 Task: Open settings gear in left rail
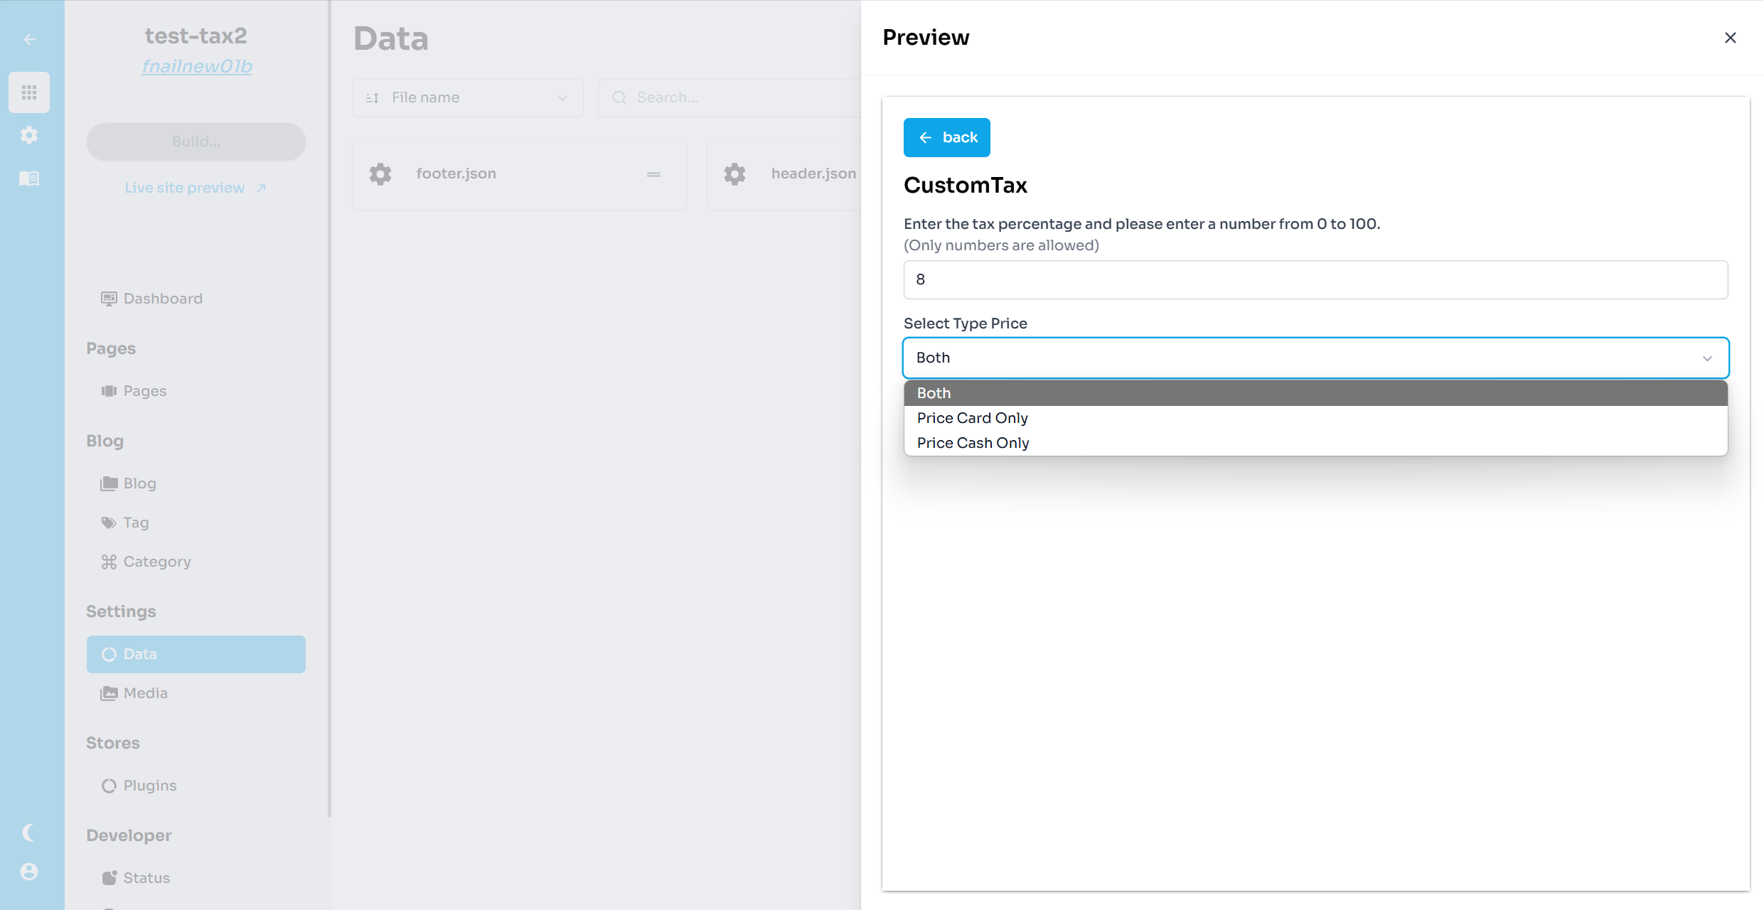(29, 135)
